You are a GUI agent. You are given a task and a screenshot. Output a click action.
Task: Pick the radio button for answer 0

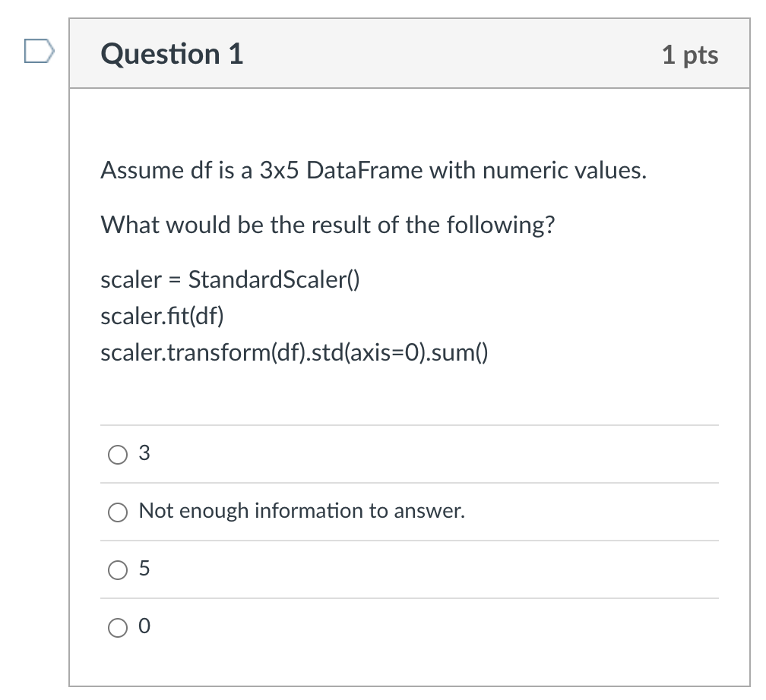(x=118, y=627)
